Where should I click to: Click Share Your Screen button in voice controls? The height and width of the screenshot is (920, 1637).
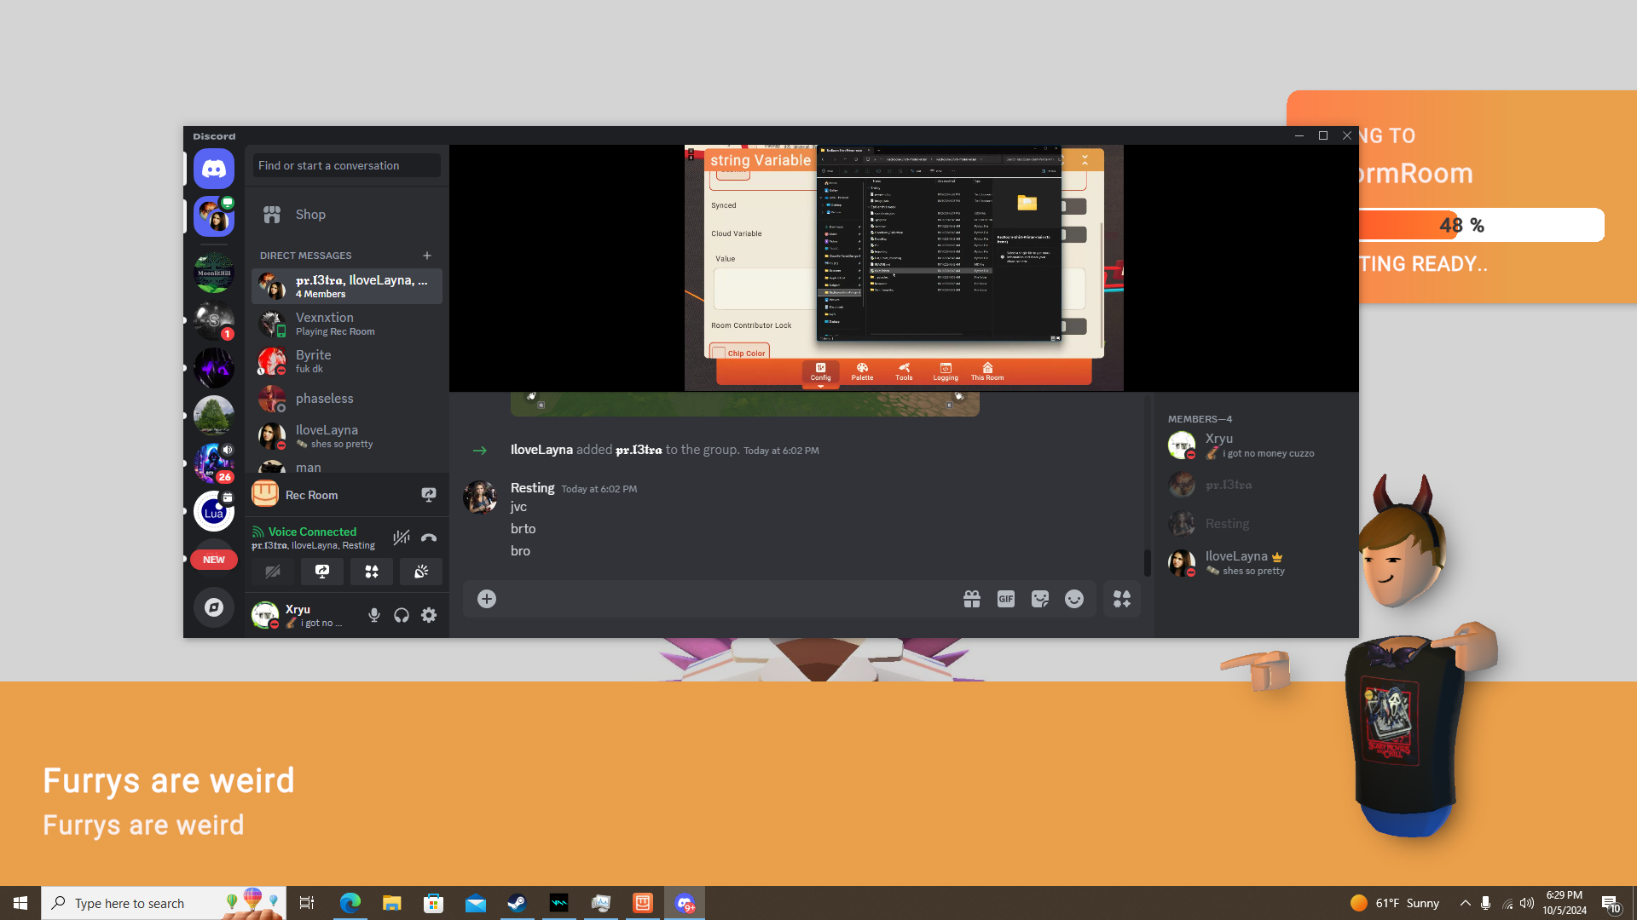(x=322, y=572)
